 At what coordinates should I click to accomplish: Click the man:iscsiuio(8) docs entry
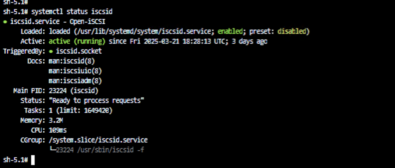click(x=75, y=71)
